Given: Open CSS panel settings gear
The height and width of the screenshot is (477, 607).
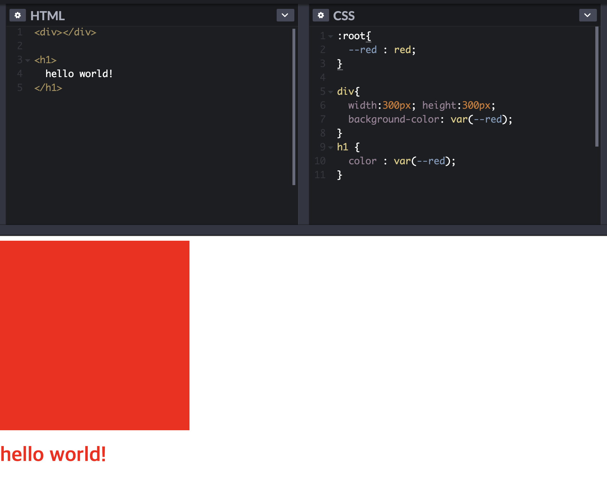Looking at the screenshot, I should pos(321,15).
